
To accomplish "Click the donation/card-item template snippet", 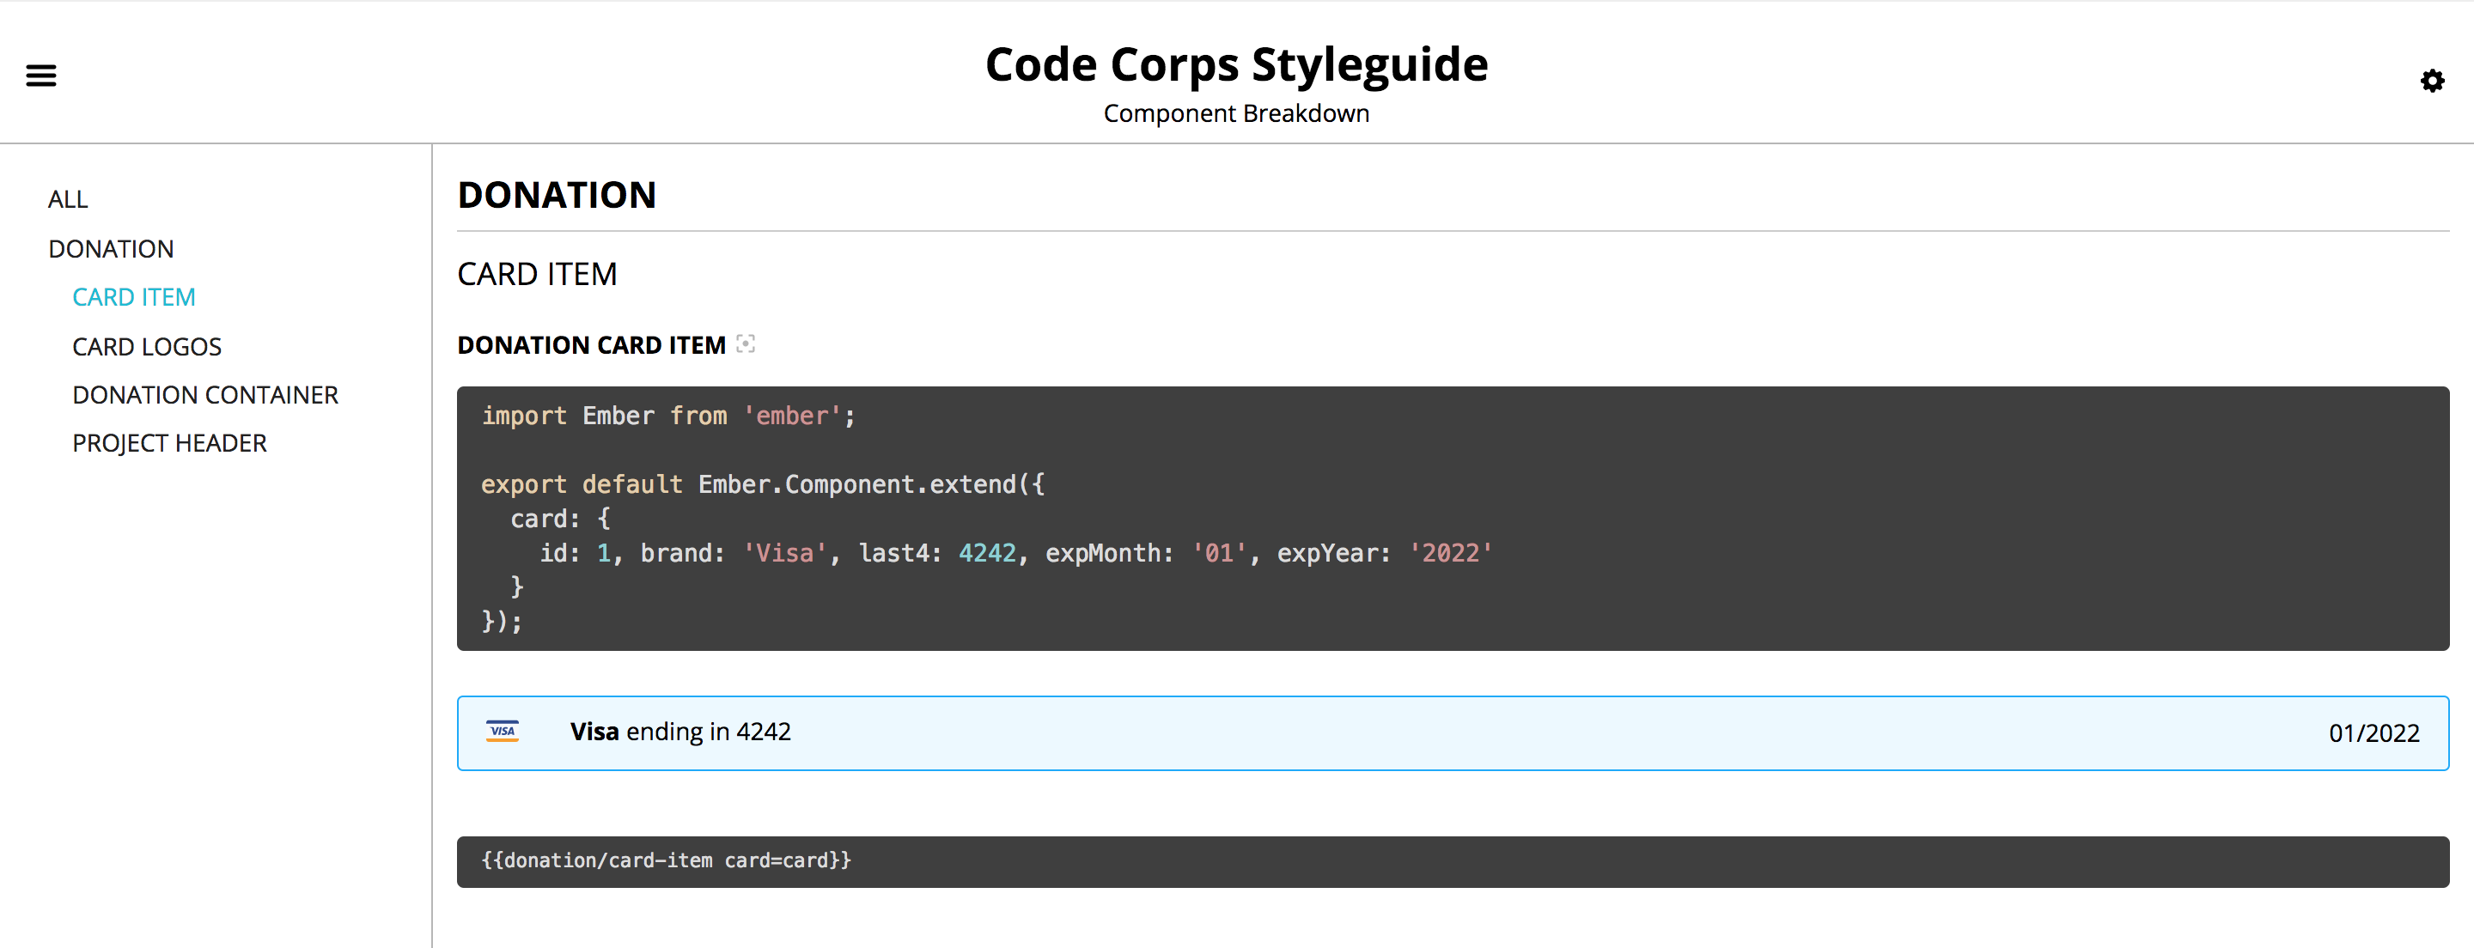I will [x=666, y=860].
